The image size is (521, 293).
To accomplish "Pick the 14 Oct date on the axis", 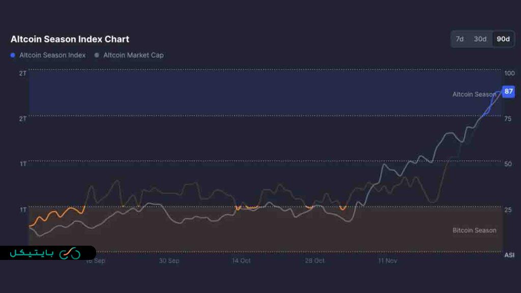I will (242, 261).
